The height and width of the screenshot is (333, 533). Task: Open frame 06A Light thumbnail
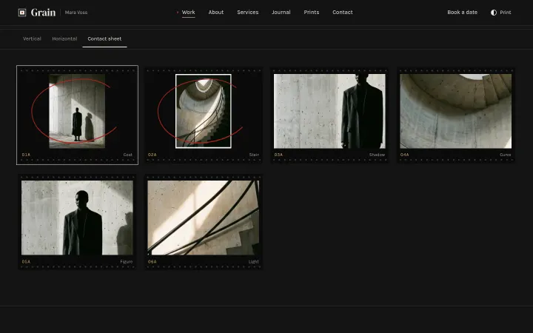(x=204, y=218)
